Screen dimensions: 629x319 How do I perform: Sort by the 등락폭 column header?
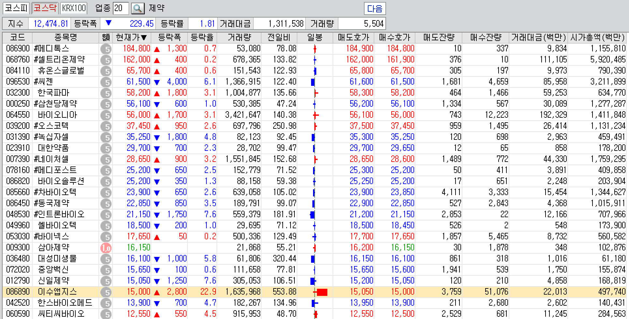(169, 37)
